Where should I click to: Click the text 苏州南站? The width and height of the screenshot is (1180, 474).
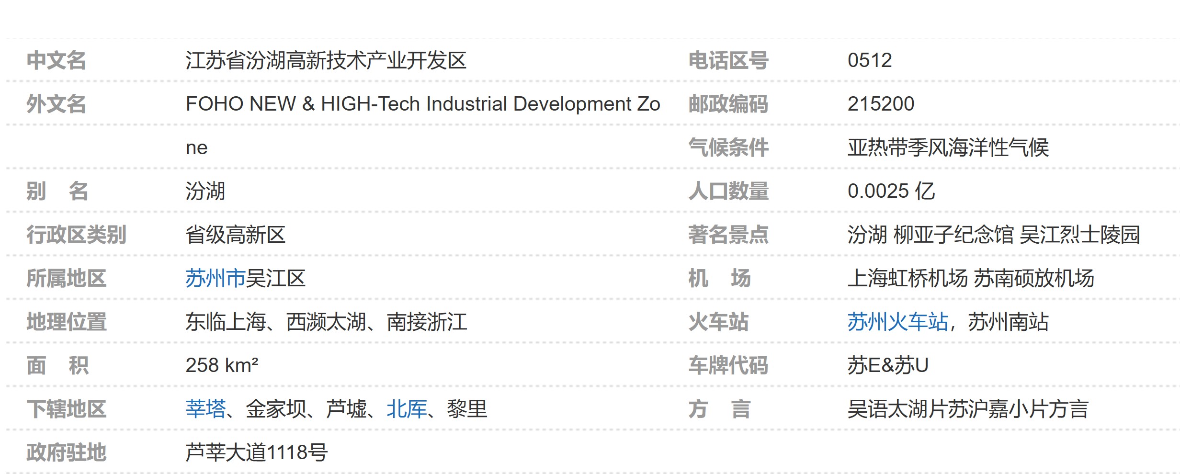[1009, 322]
